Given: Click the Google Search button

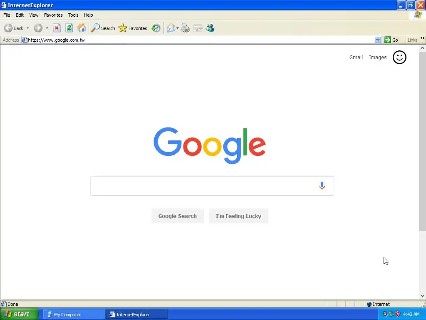Looking at the screenshot, I should tap(177, 216).
